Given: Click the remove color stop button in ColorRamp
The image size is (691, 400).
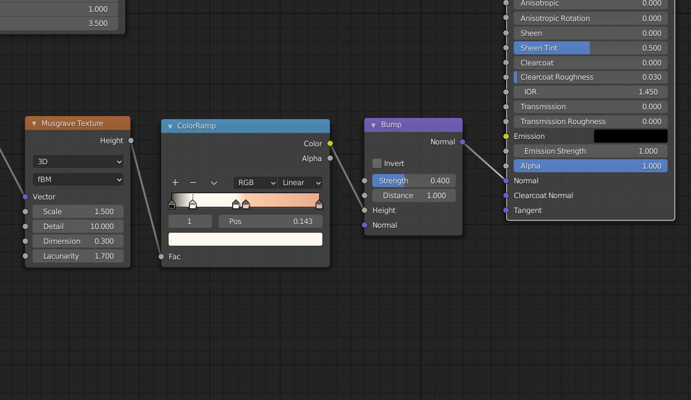Looking at the screenshot, I should pos(193,183).
